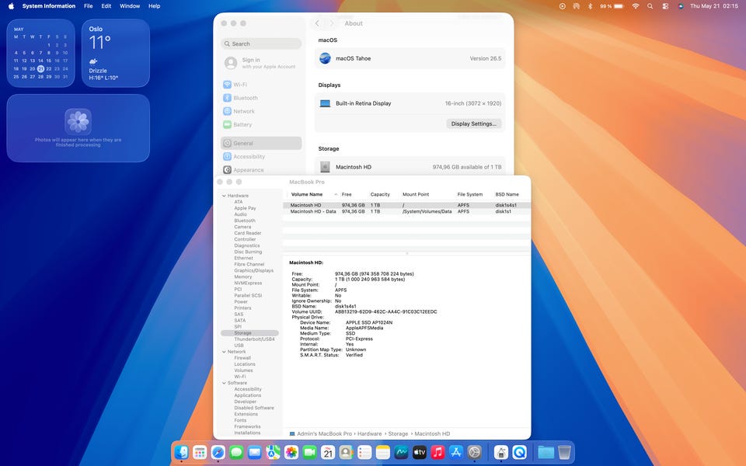Click System Settings gear icon in Dock
746x466 pixels.
pyautogui.click(x=474, y=452)
